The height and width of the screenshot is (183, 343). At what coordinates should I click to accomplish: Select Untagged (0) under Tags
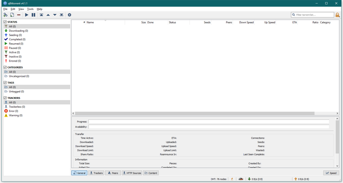pos(37,91)
